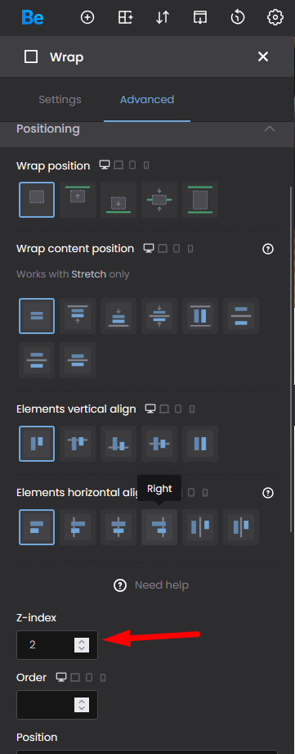Open the history revisions icon
The image size is (295, 754).
click(238, 18)
